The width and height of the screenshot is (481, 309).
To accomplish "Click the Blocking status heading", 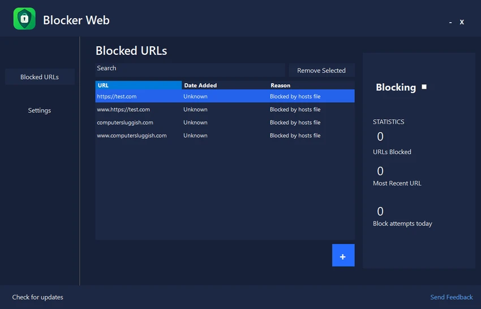I will point(396,88).
